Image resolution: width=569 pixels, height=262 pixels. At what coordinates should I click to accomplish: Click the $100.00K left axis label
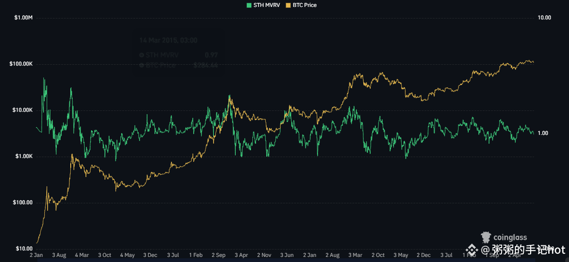tap(21, 64)
